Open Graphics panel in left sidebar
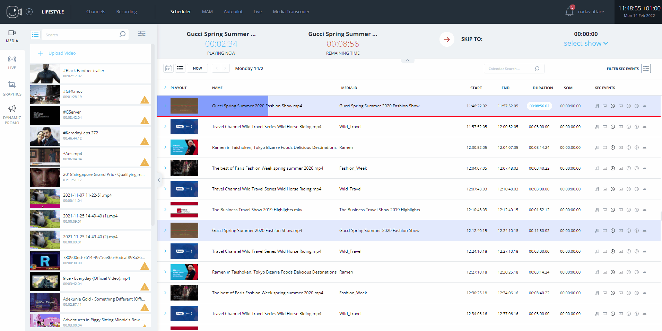662x331 pixels. pyautogui.click(x=12, y=88)
